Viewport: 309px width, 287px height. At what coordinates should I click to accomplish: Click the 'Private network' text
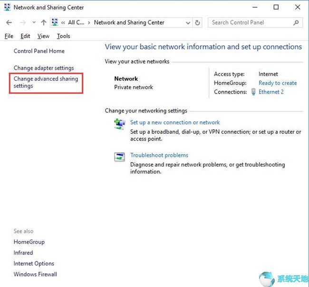point(134,87)
